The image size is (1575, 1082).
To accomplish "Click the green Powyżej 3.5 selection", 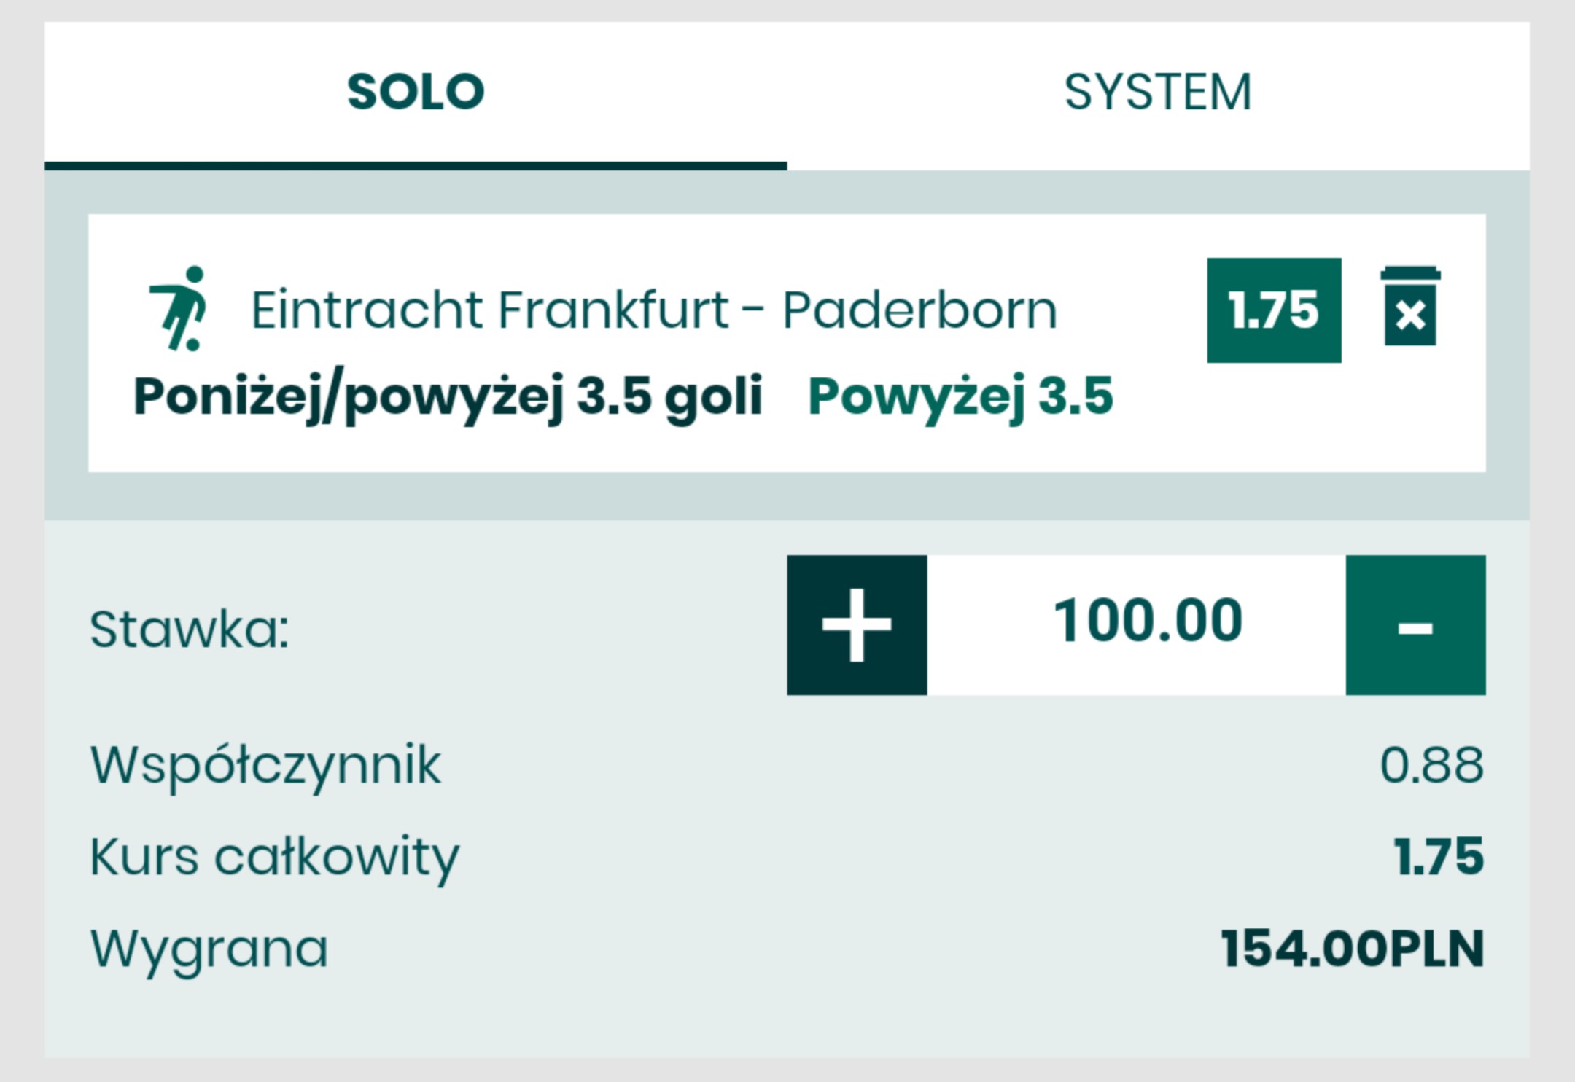I will point(960,396).
